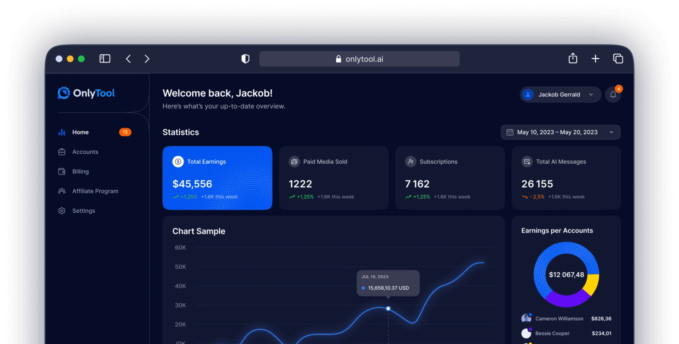Click Cameron Williamson's avatar

[x=526, y=318]
